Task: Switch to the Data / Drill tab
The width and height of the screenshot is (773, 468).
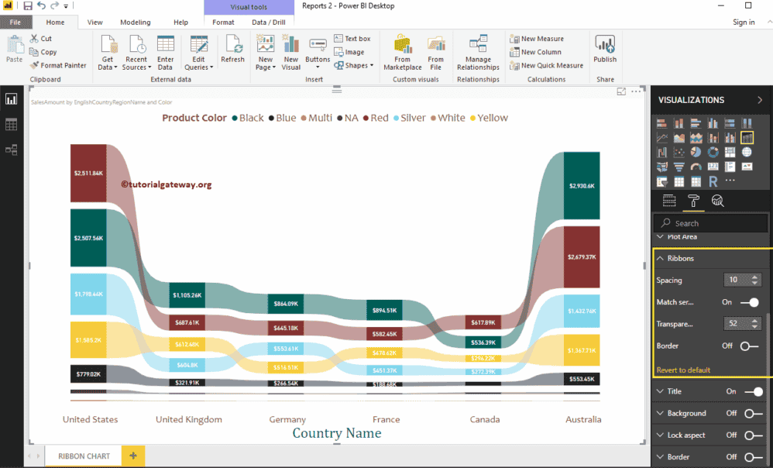Action: pos(269,22)
